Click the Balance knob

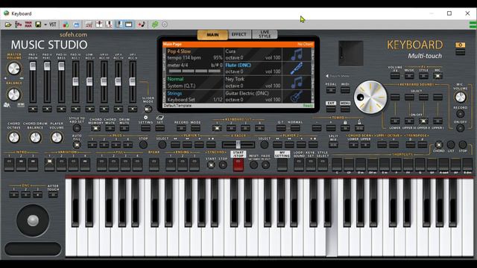pos(13,95)
